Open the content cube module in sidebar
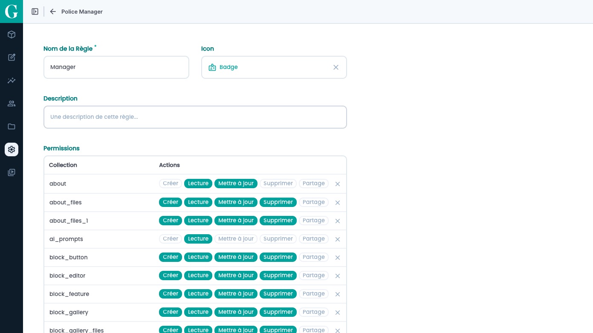This screenshot has width=593, height=333. (x=12, y=34)
